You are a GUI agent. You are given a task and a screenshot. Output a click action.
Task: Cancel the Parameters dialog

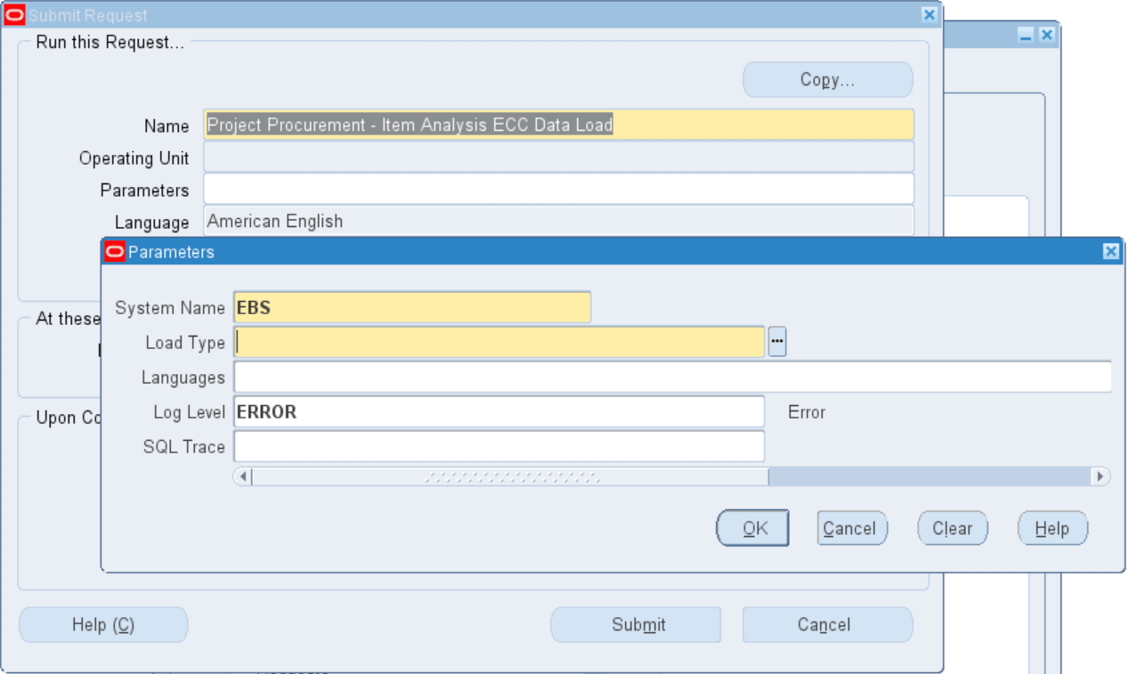(x=852, y=529)
